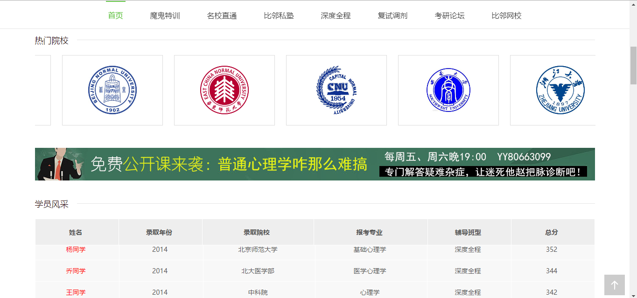This screenshot has width=637, height=298.
Task: Visit the 考研论坛 forum link
Action: [449, 15]
